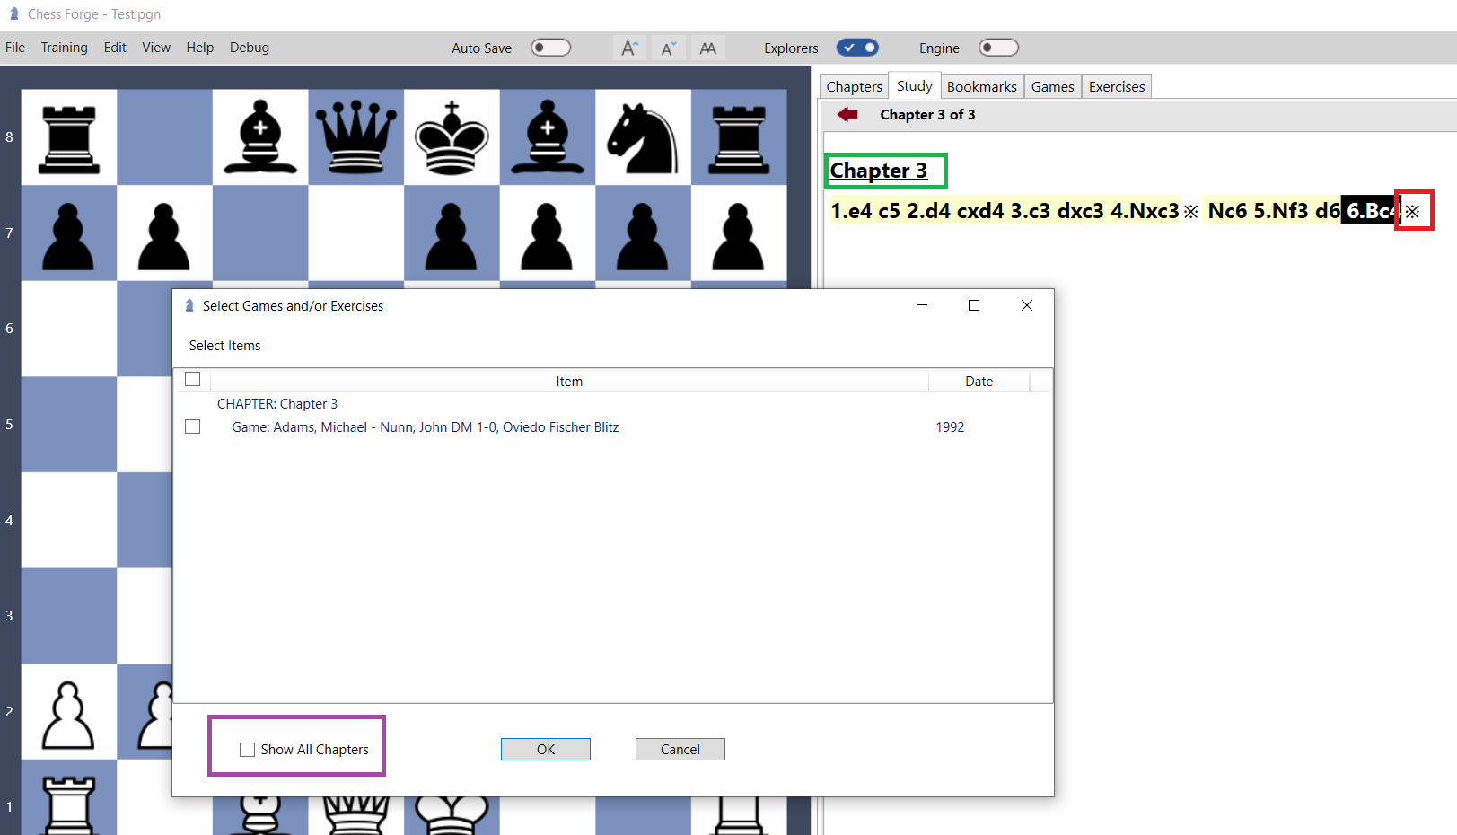This screenshot has width=1457, height=835.
Task: Enable the Auto Save toggle
Action: [550, 47]
